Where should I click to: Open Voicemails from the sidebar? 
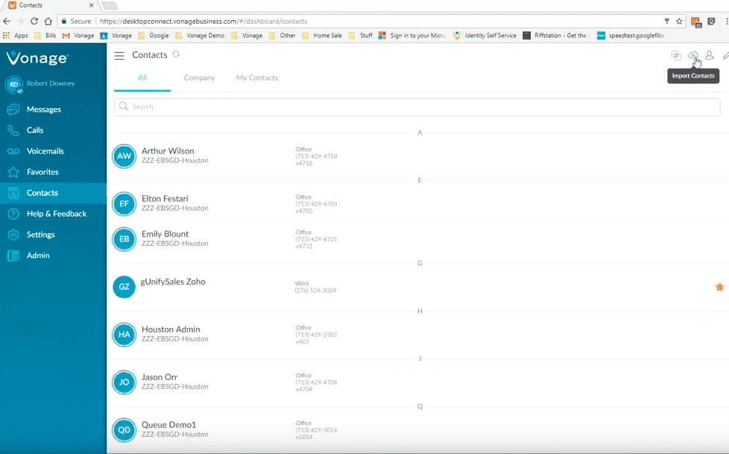click(x=45, y=151)
